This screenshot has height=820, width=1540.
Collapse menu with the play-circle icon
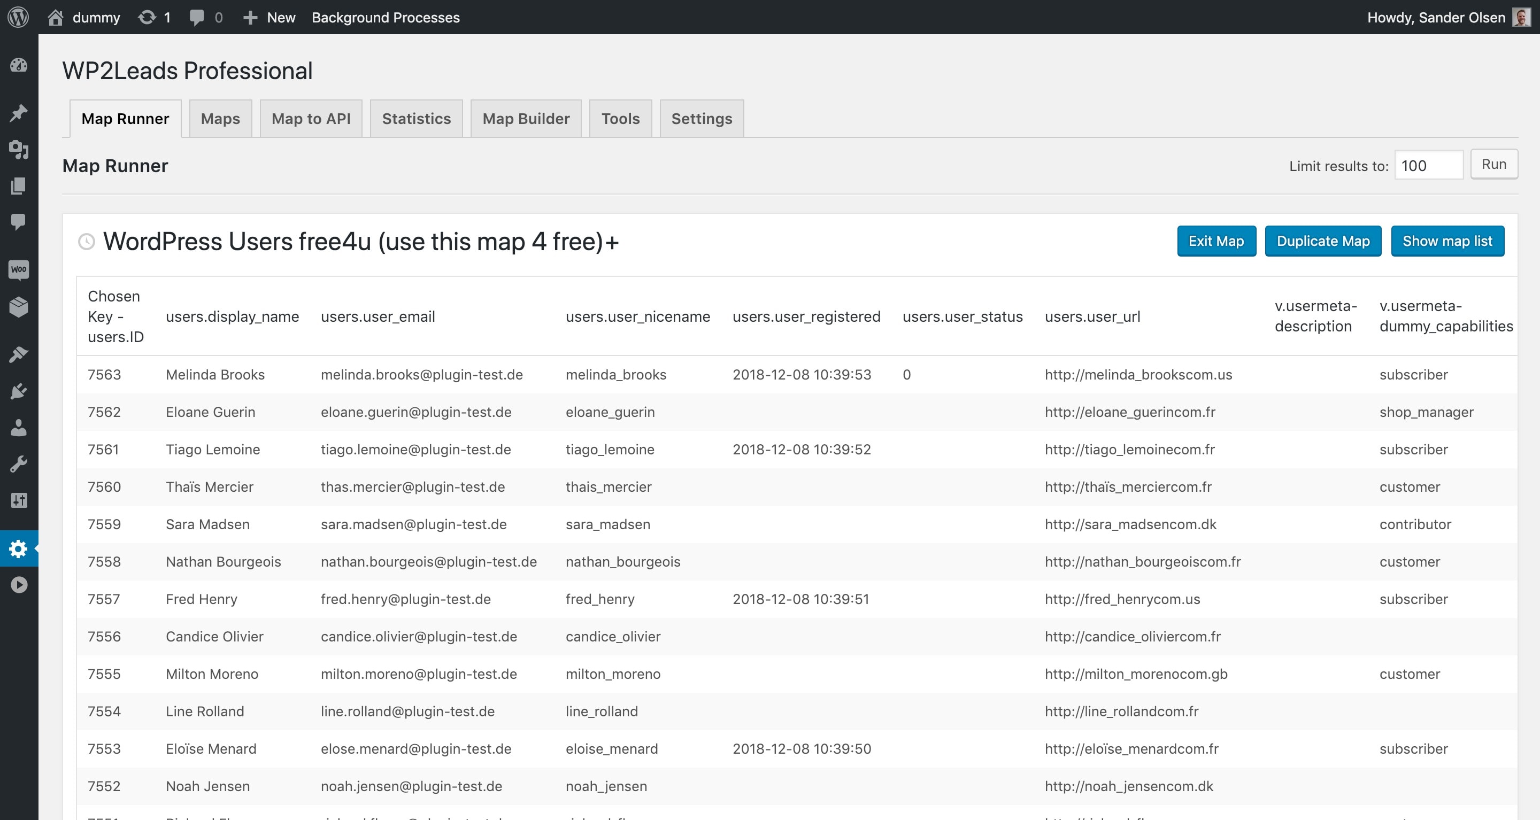coord(19,584)
